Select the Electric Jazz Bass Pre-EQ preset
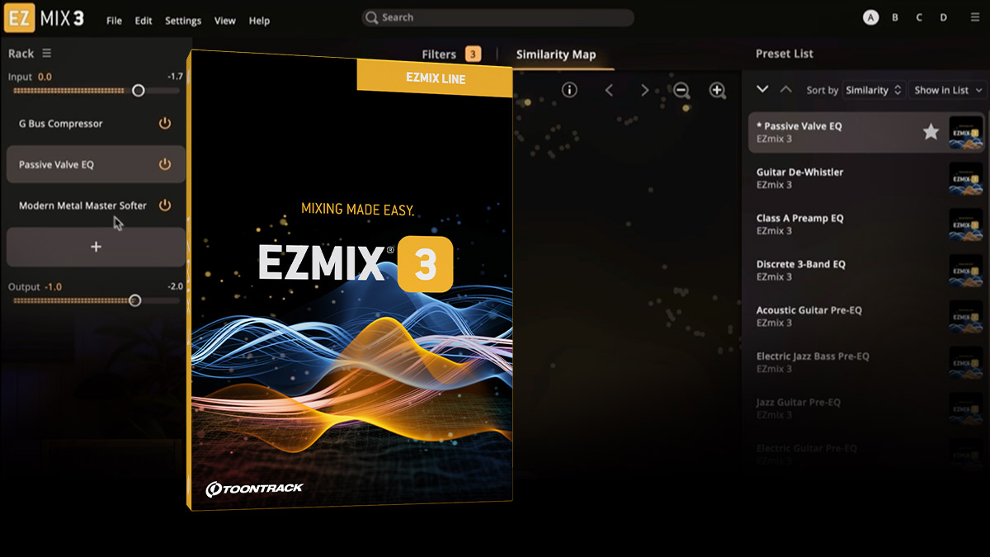 pos(867,362)
